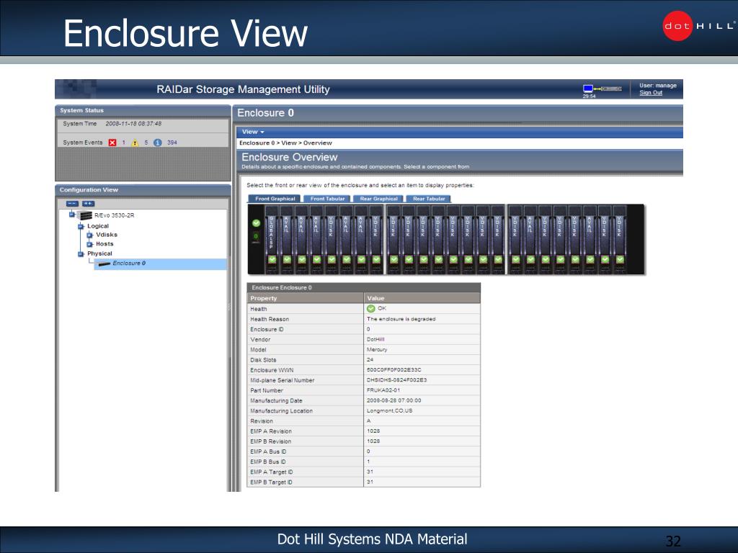Click the green OK icon in the Health row
738x553 pixels.
click(371, 308)
